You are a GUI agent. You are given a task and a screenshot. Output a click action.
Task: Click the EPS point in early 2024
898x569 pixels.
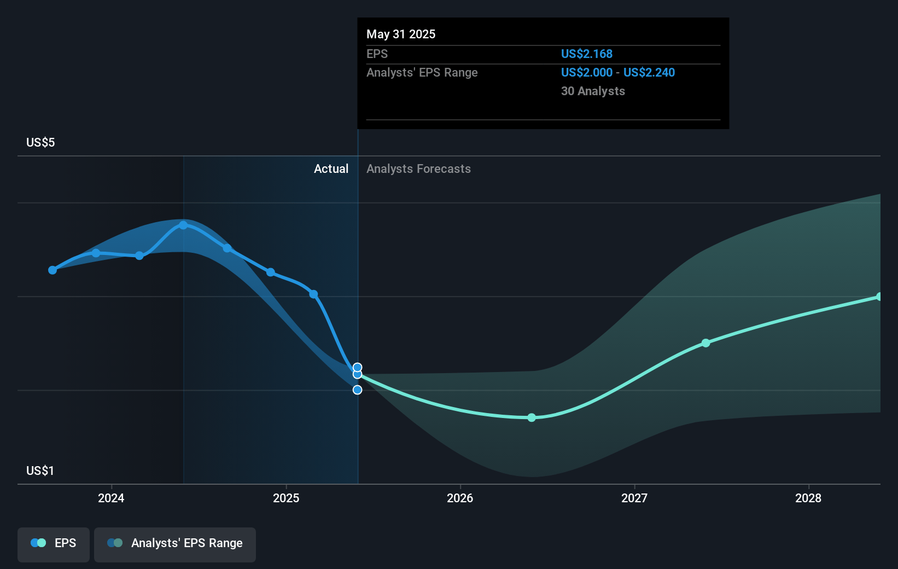pos(139,256)
